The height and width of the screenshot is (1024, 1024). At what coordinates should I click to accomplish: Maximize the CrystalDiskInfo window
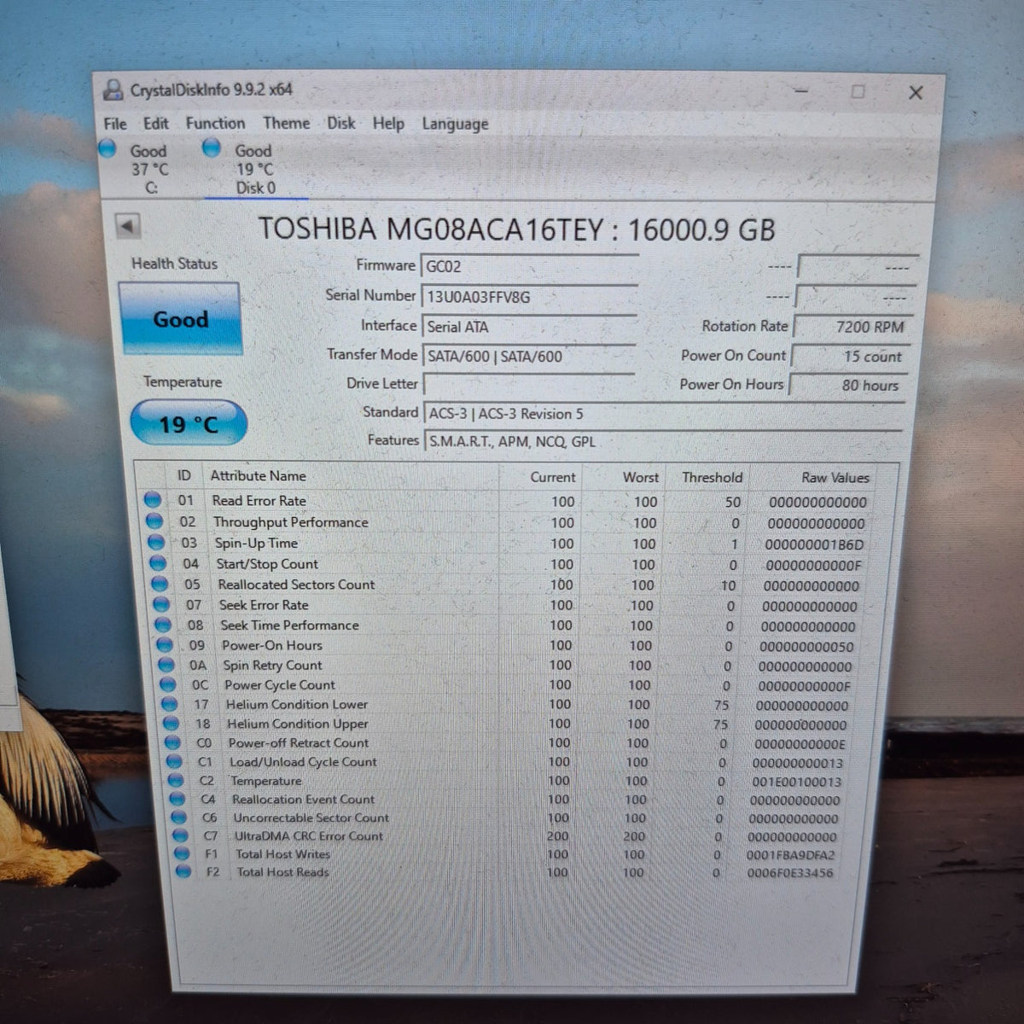[x=858, y=91]
